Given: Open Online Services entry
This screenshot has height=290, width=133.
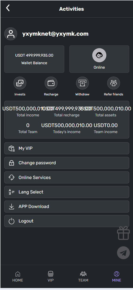Looking at the screenshot, I should [66, 177].
